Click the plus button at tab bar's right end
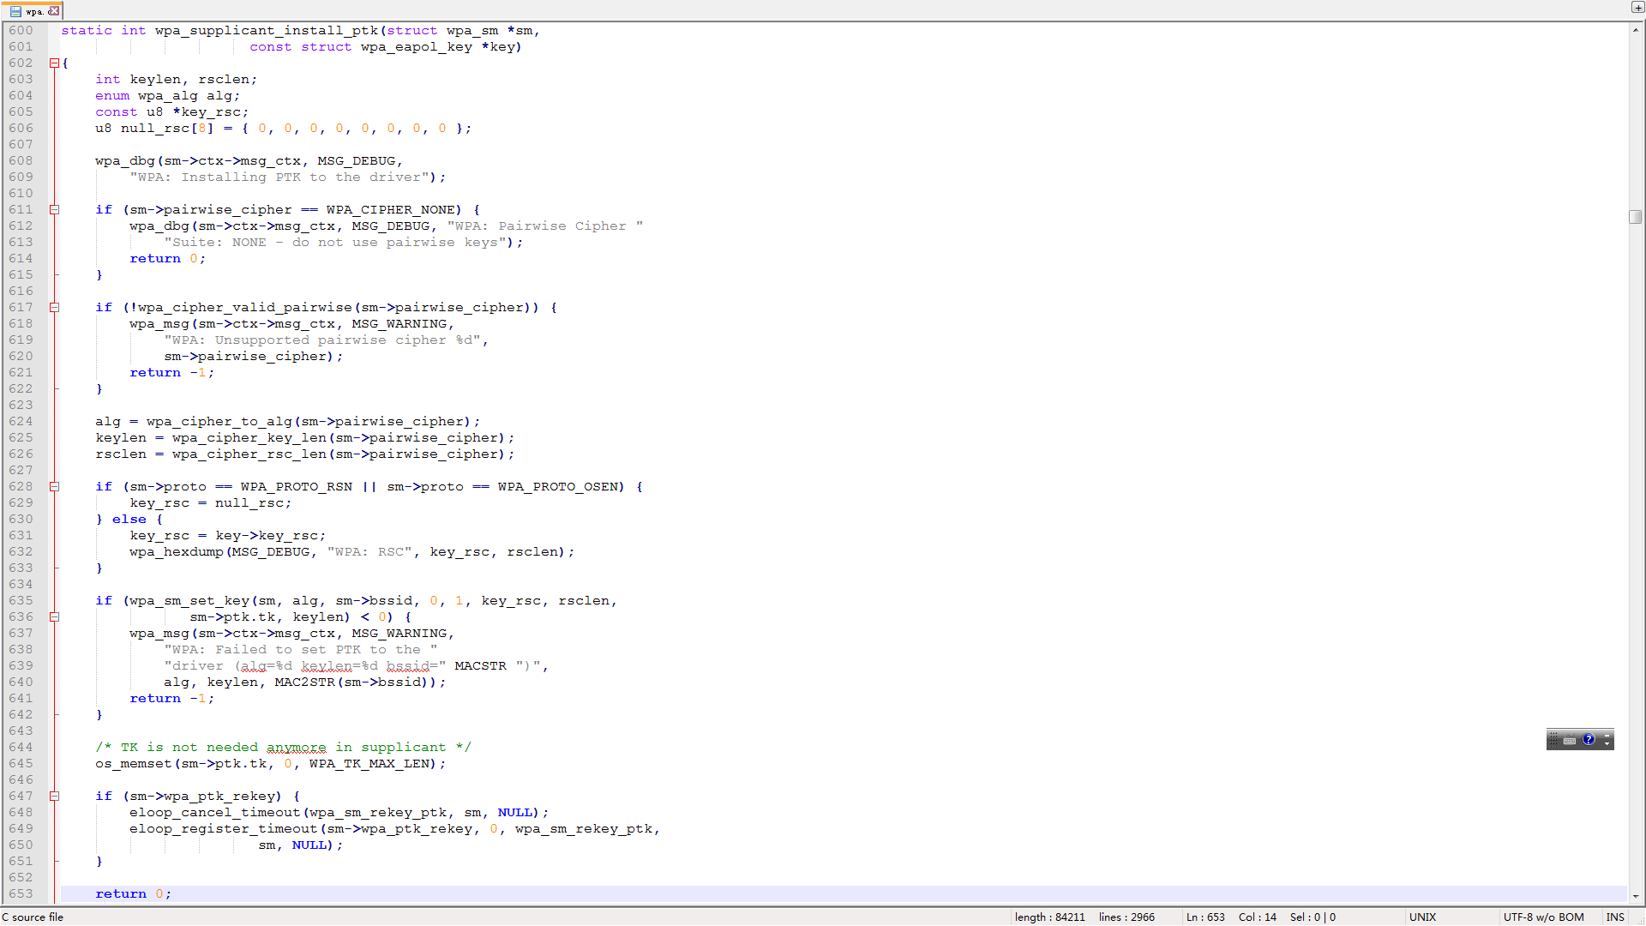 point(1637,8)
